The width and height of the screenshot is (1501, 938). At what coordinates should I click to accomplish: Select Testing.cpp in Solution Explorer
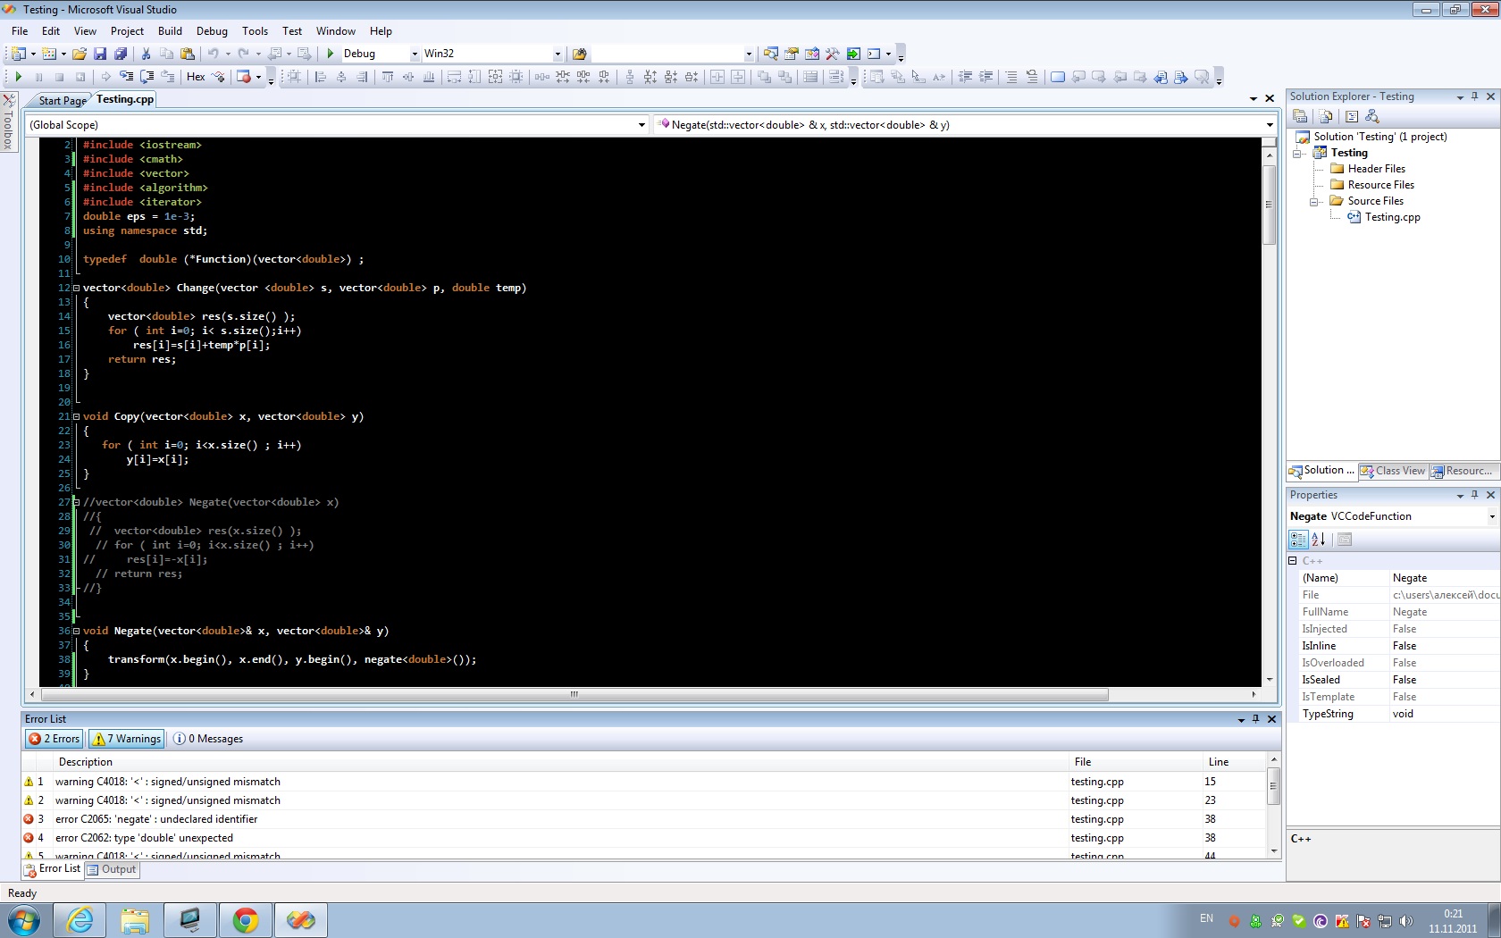click(1392, 217)
